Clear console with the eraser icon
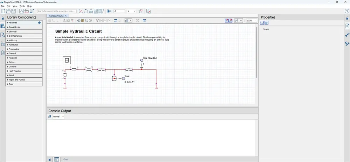The image size is (350, 162). [x=50, y=117]
